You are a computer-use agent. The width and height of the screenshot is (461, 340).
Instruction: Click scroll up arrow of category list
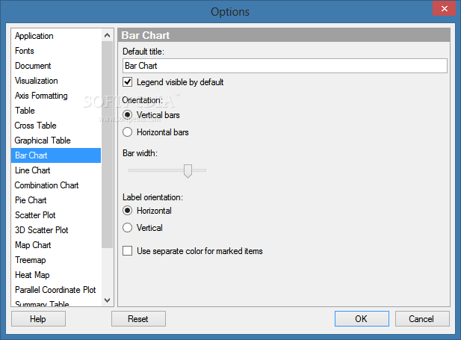click(108, 35)
